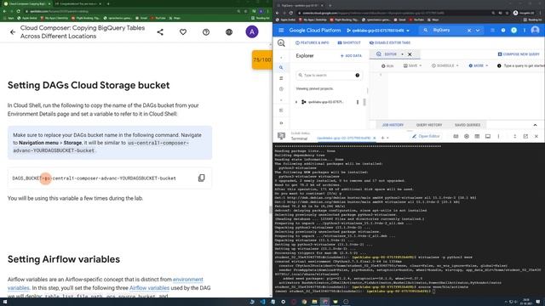The width and height of the screenshot is (545, 306).
Task: Click FEATURES & INFO link
Action: click(x=313, y=43)
